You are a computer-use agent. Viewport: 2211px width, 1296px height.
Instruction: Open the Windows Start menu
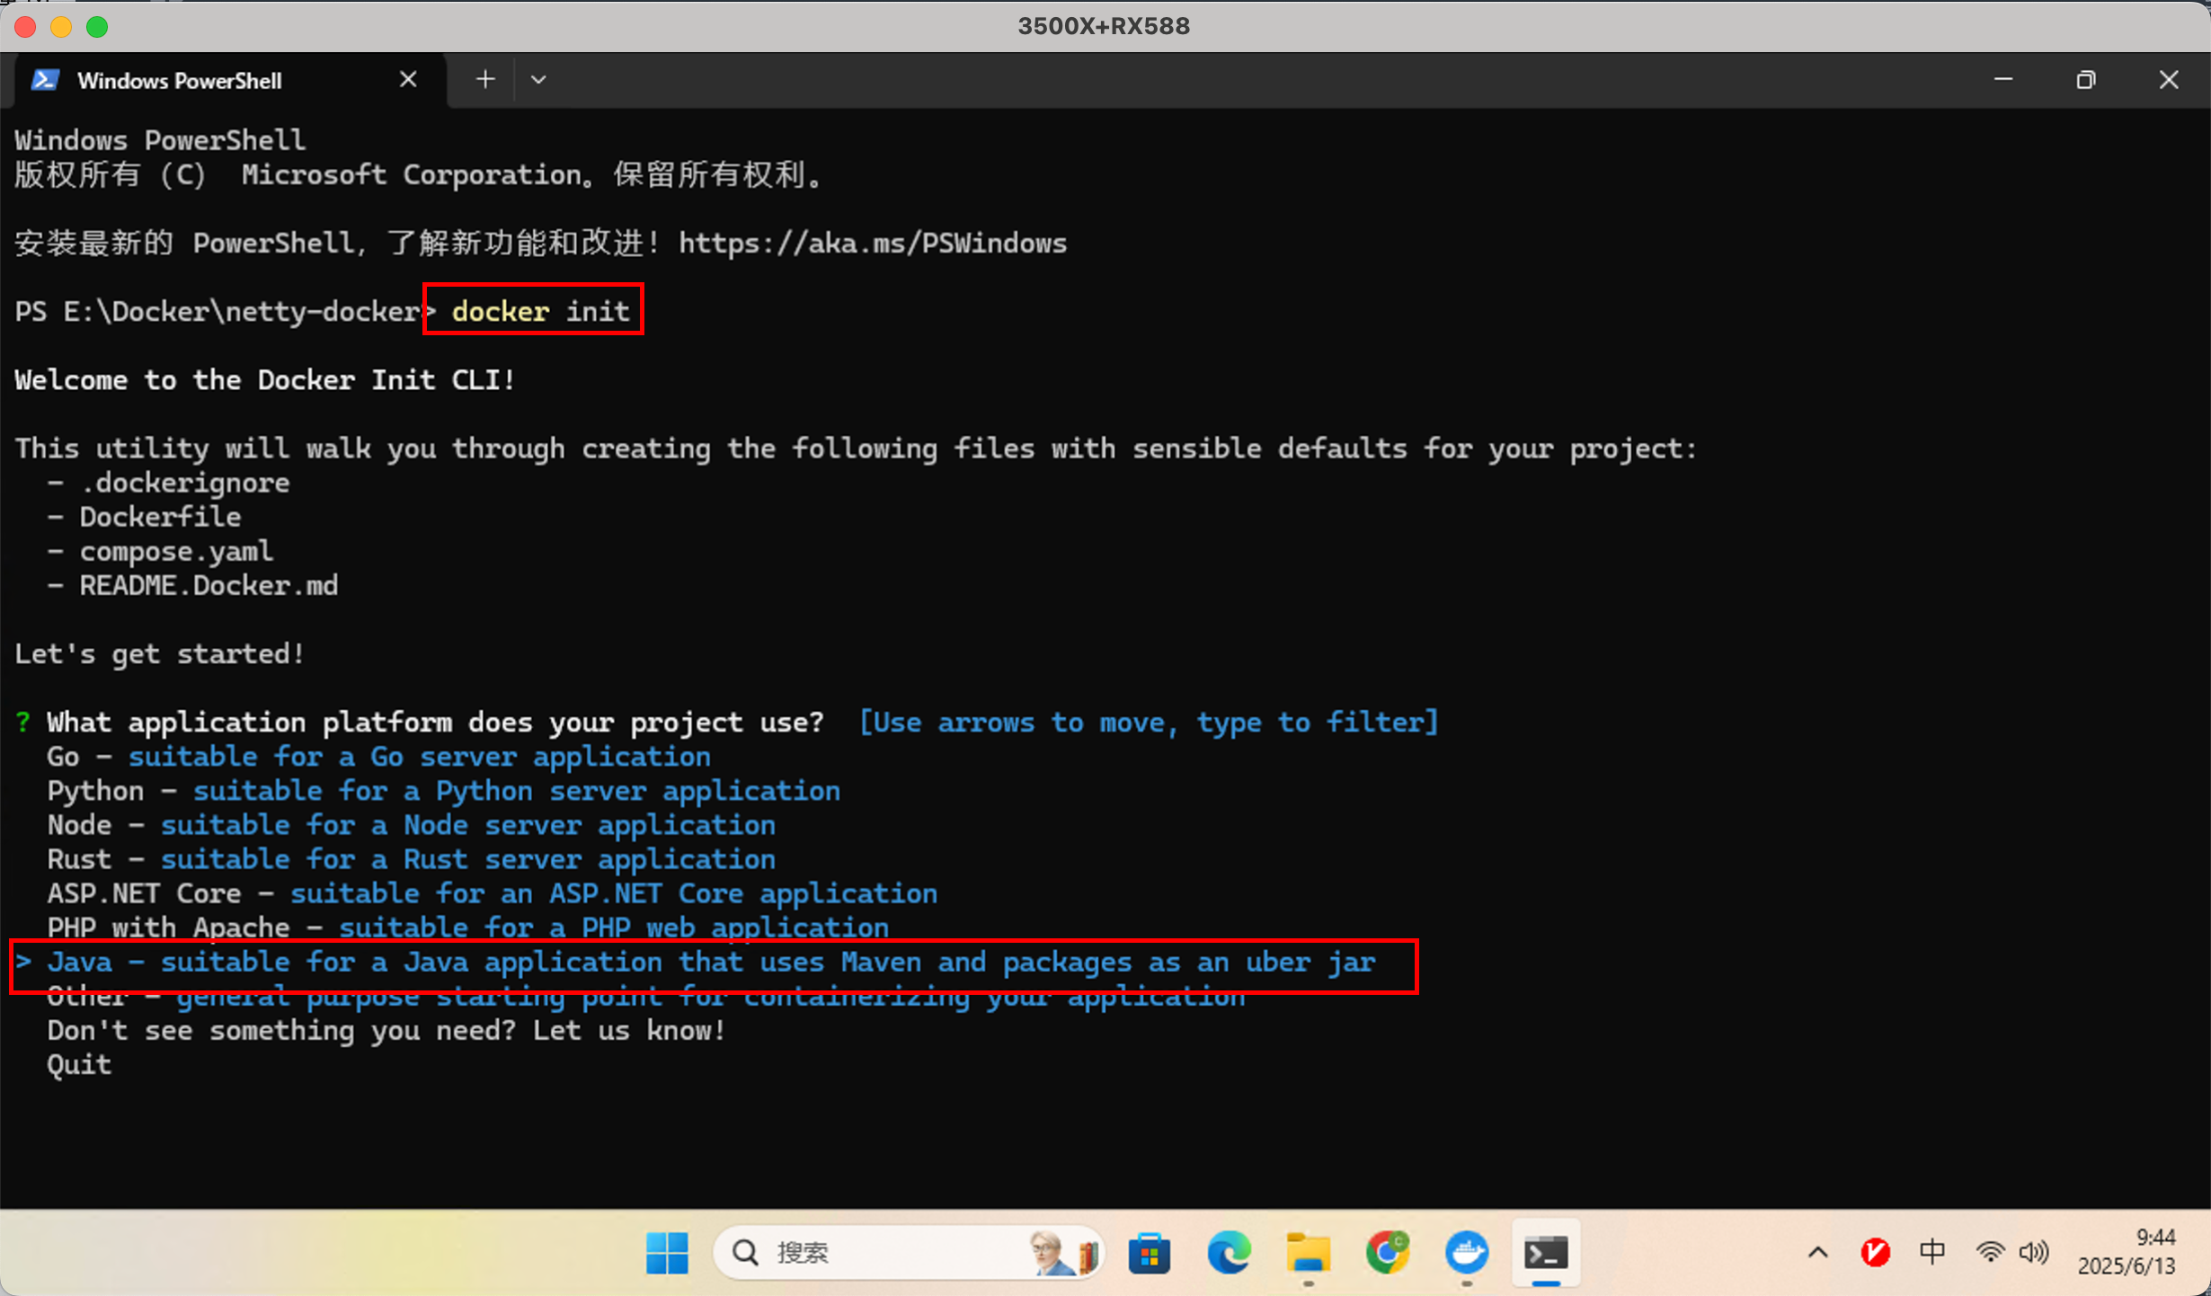(x=667, y=1252)
